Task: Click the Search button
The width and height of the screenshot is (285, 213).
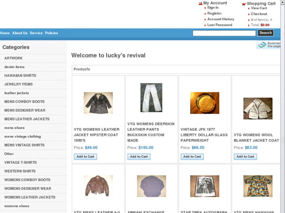Action: [265, 33]
